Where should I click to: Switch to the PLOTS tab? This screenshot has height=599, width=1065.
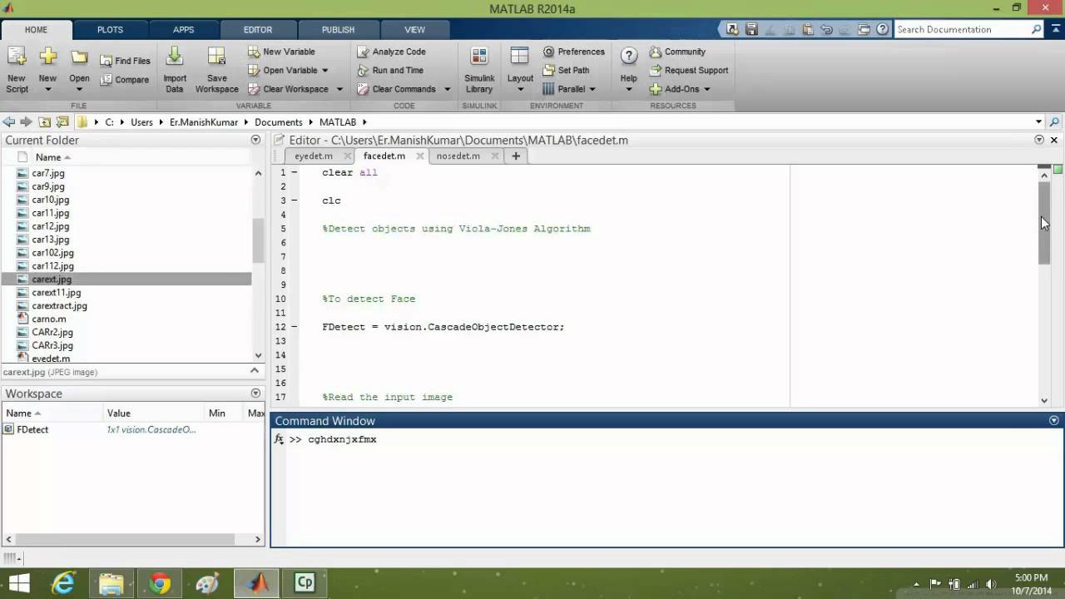point(110,29)
